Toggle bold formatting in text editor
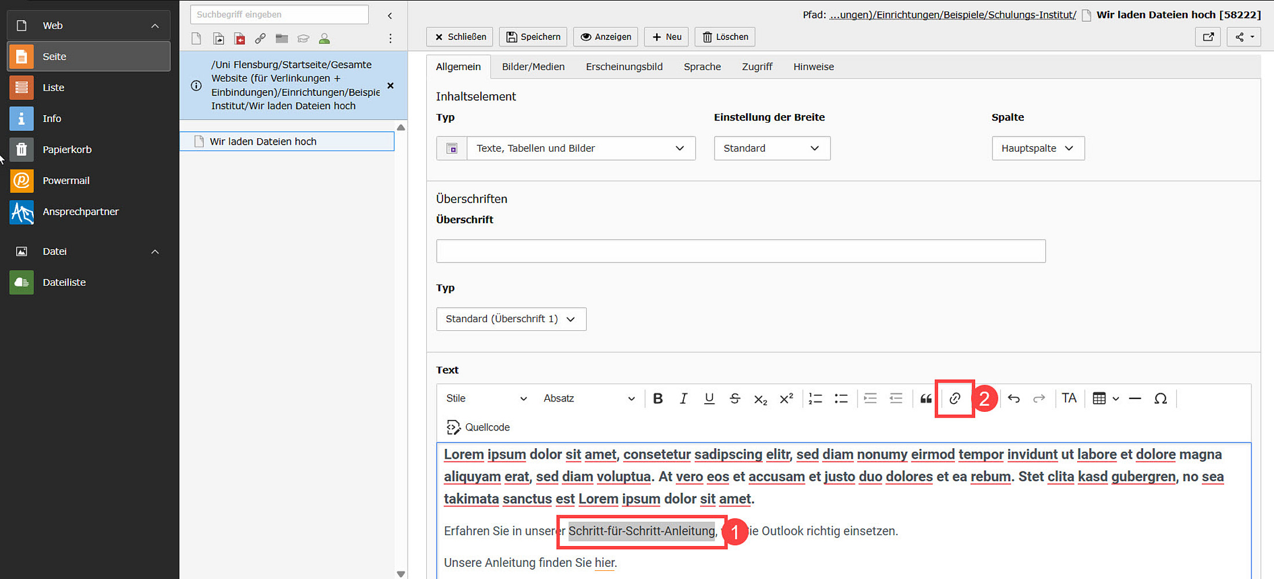The height and width of the screenshot is (579, 1274). point(658,399)
